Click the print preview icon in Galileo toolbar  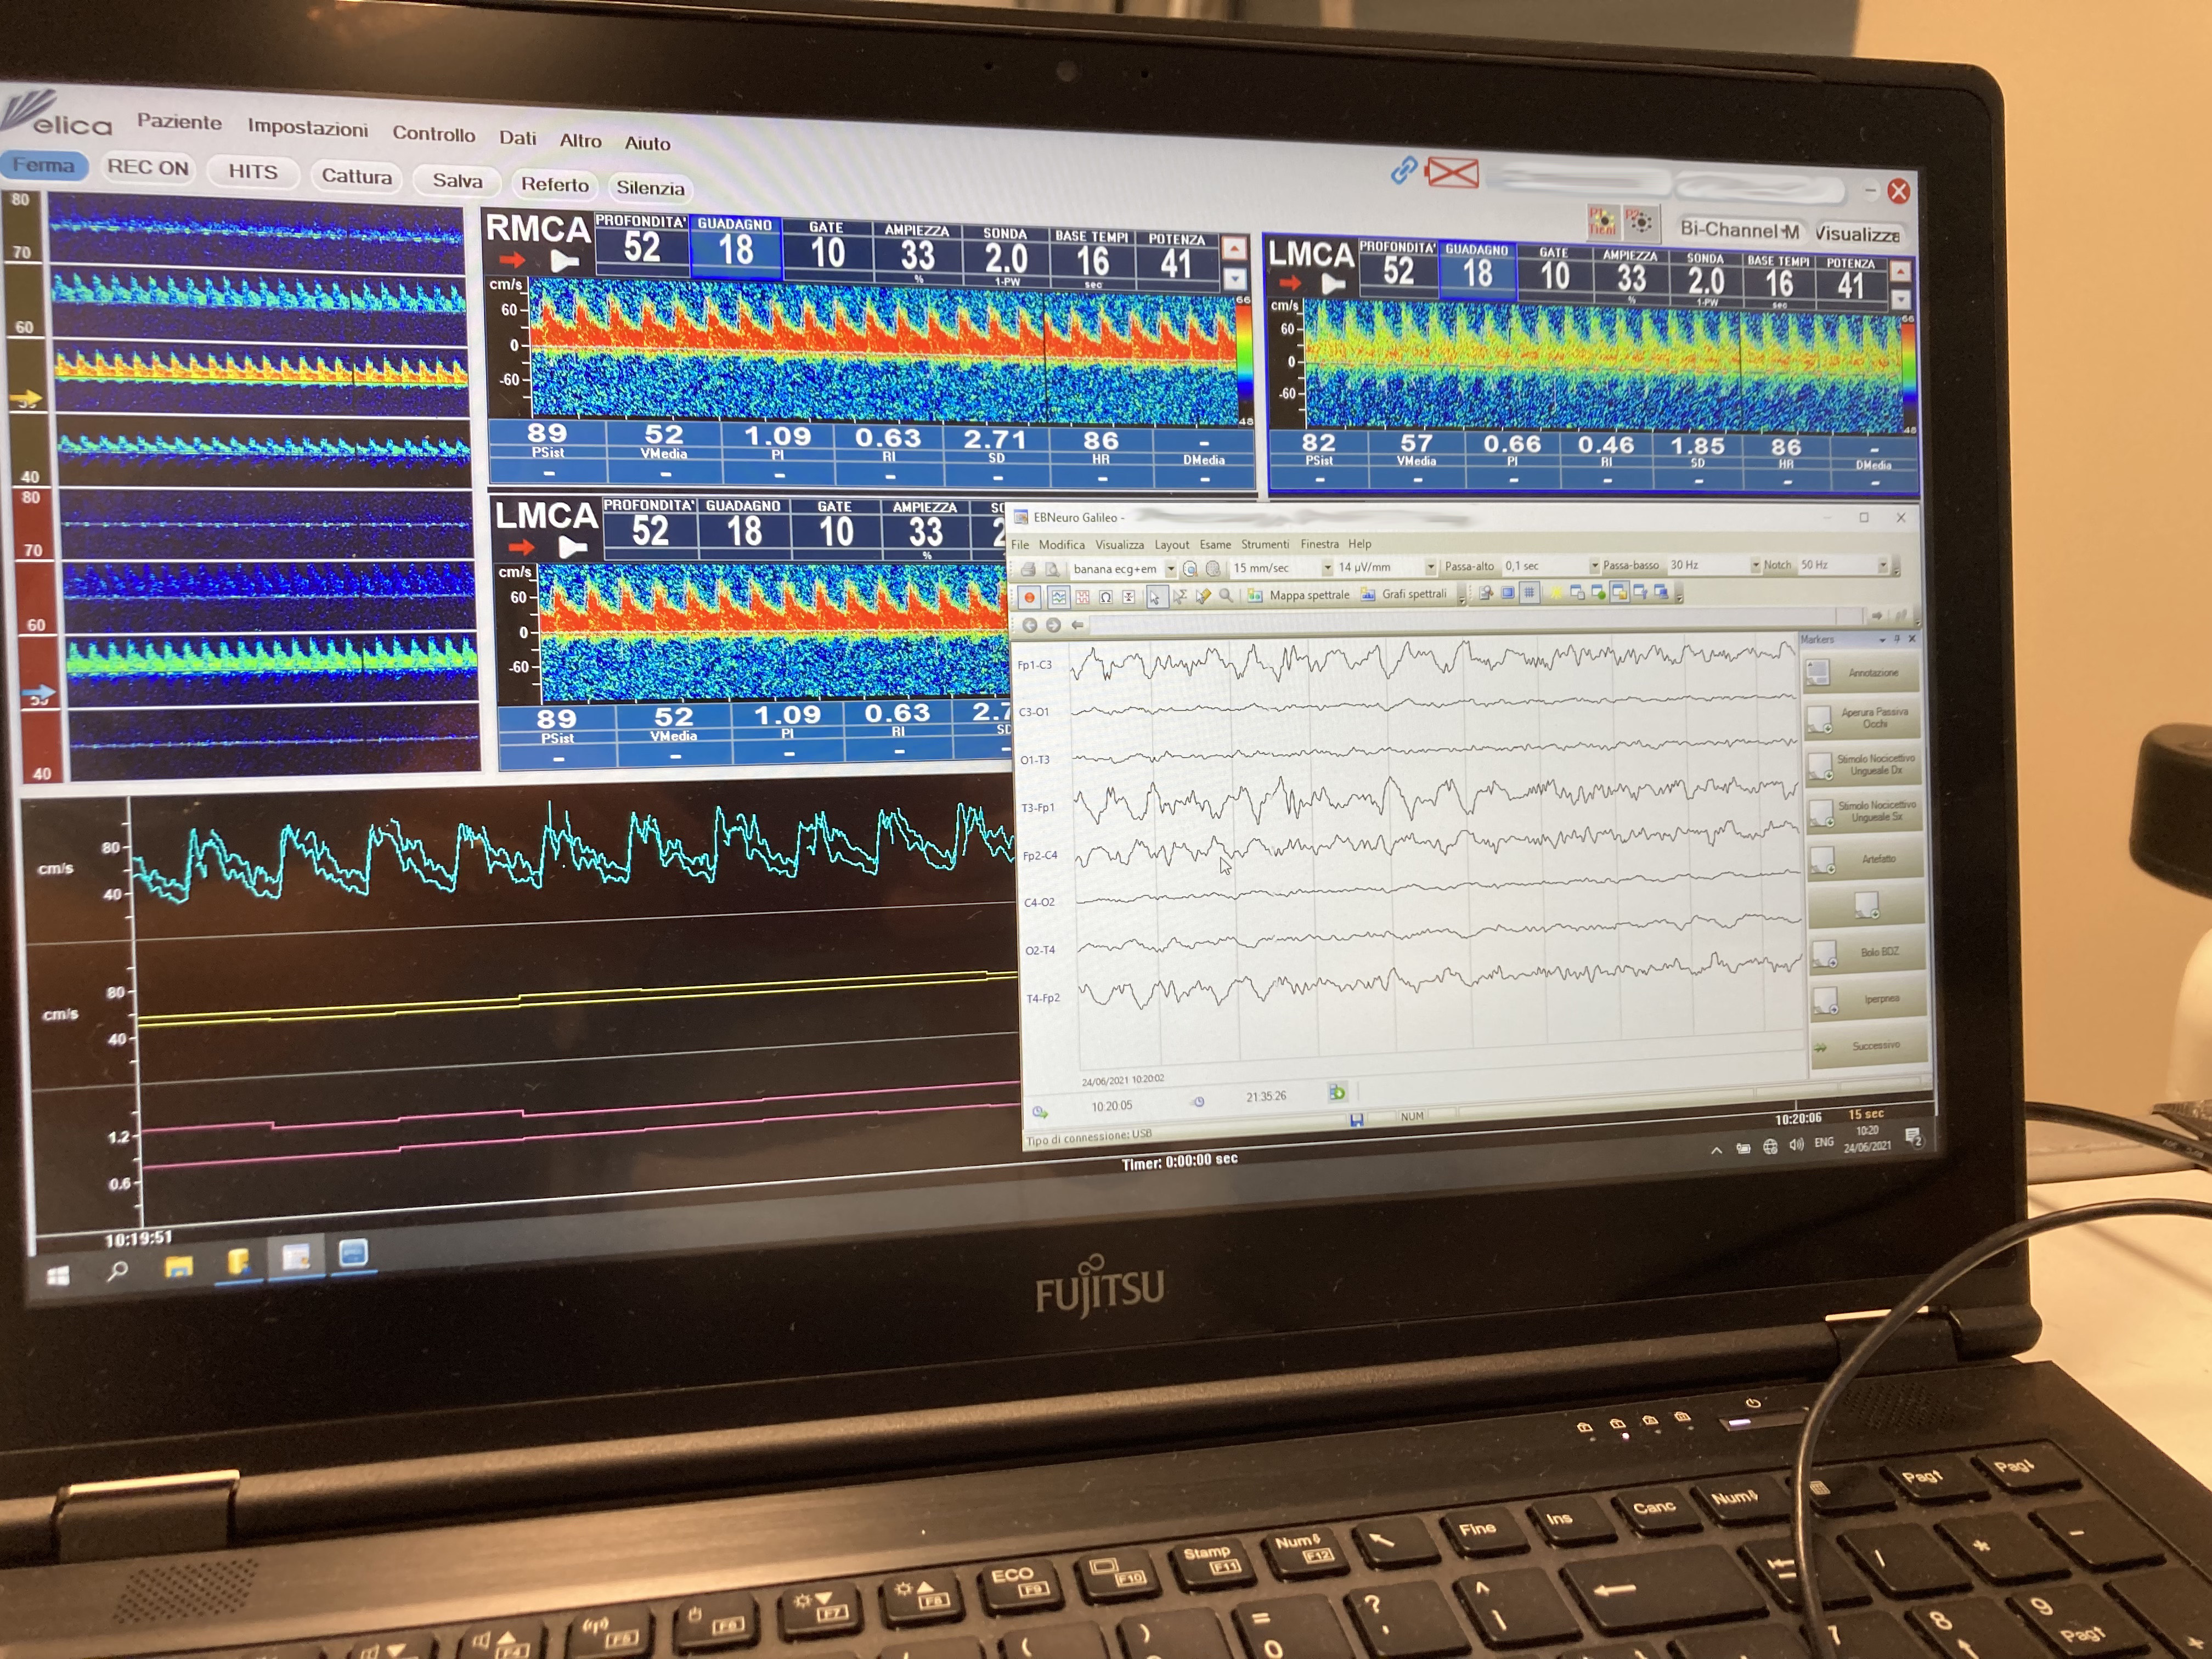[1052, 569]
